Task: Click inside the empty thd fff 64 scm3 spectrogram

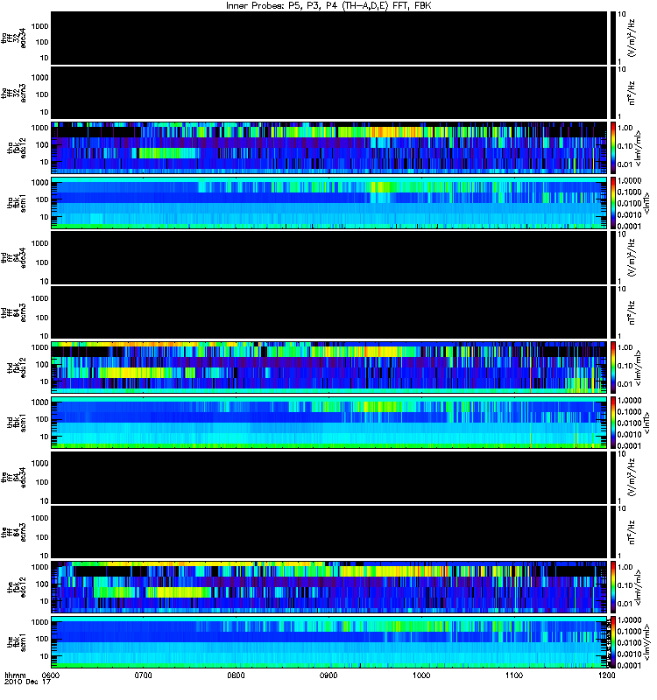Action: coord(329,312)
